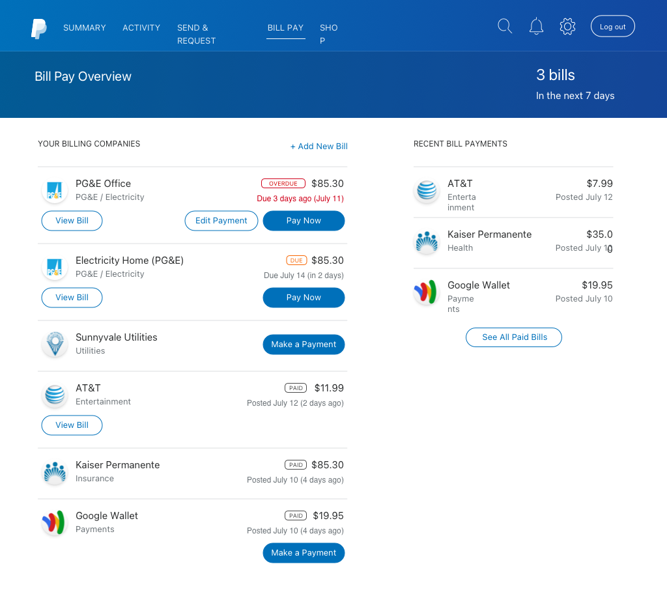Open the ACTIVITY section

pos(141,27)
